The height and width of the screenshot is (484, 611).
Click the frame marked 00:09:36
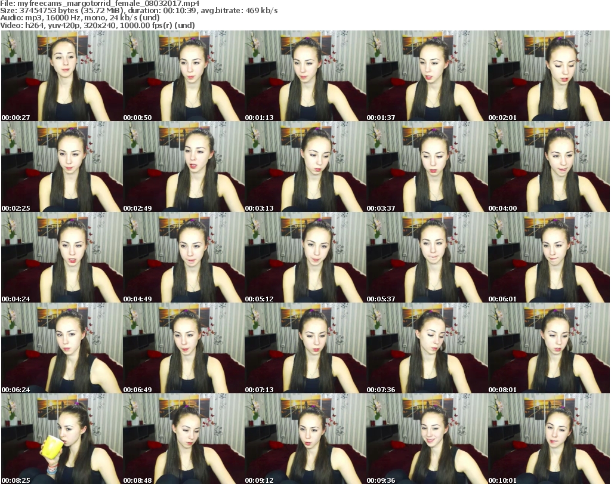427,439
